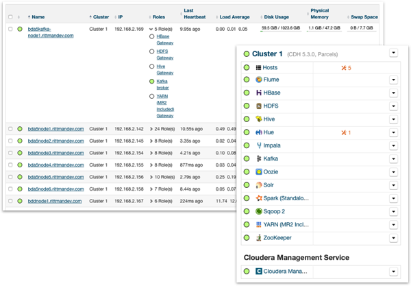Click the Spark star icon
Image resolution: width=411 pixels, height=286 pixels.
(259, 198)
